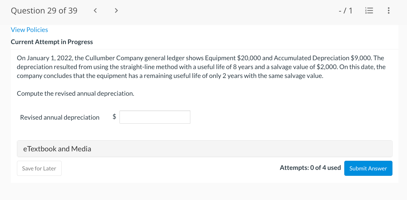
Task: Click the Current Attempt in Progress heading
Action: [52, 42]
